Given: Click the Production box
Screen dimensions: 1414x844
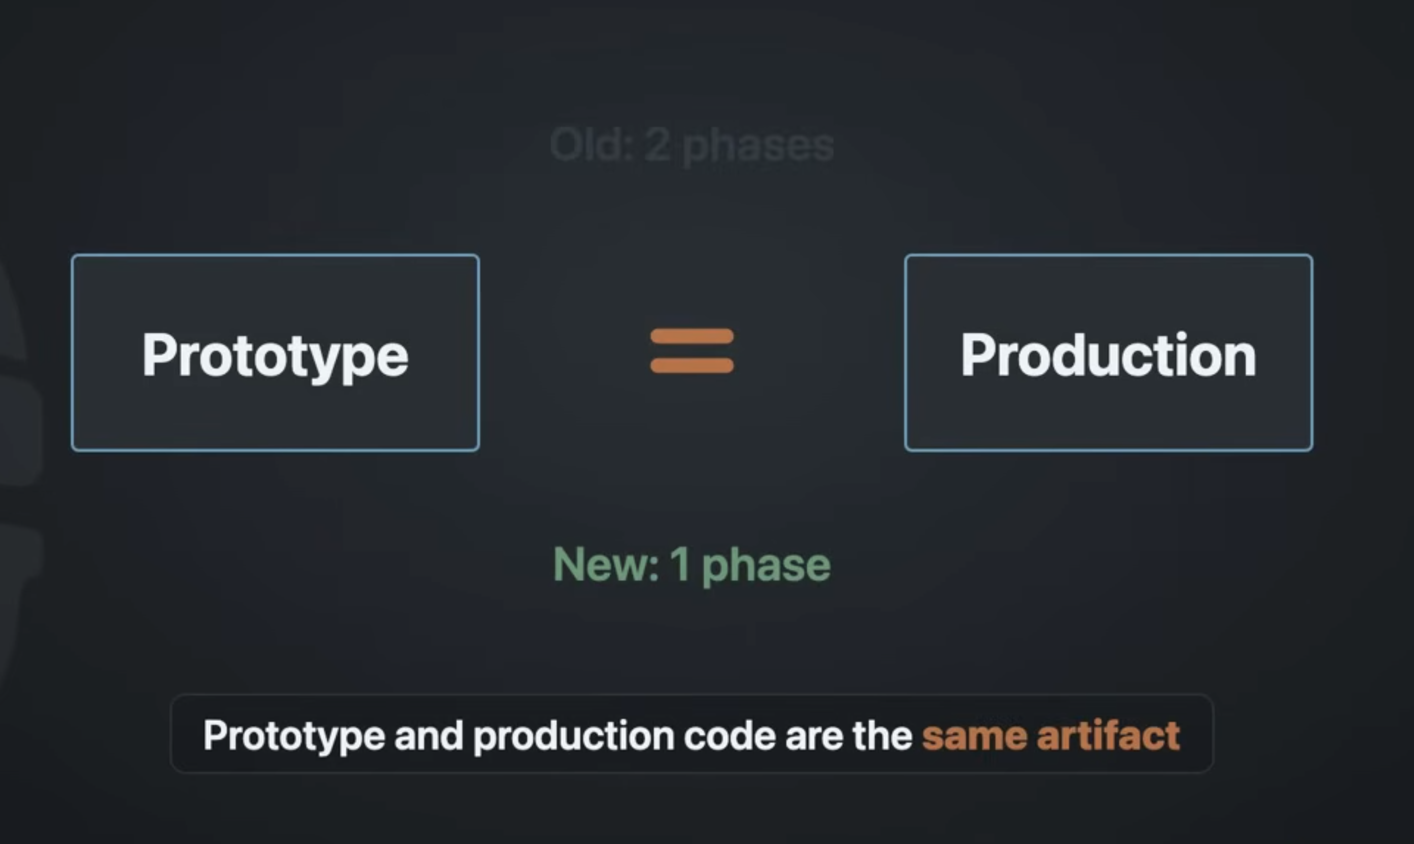Looking at the screenshot, I should tap(1108, 353).
